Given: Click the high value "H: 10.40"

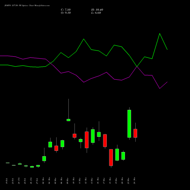Looking at the screenshot, I should (97, 10).
